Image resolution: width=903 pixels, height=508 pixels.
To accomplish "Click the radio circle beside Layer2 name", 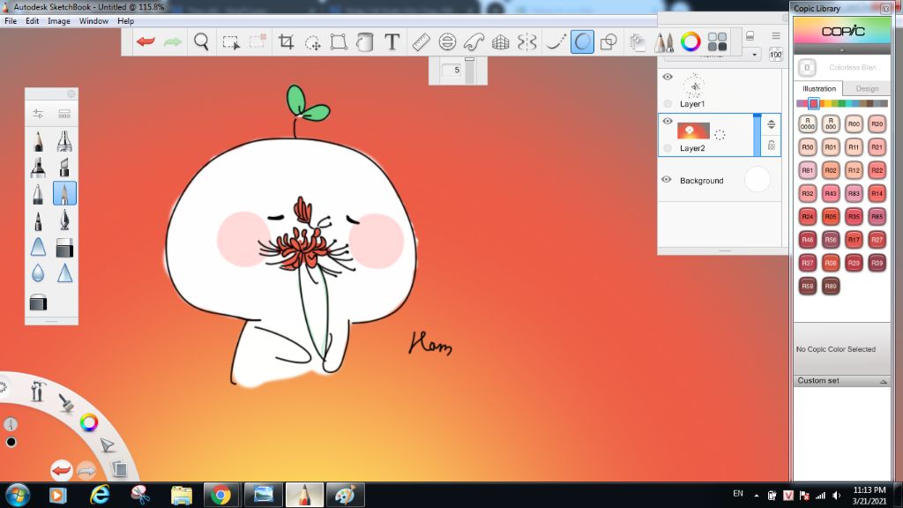I will click(x=668, y=148).
